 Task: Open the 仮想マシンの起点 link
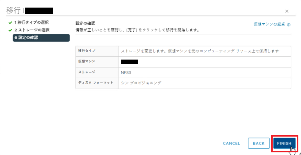pos(269,25)
